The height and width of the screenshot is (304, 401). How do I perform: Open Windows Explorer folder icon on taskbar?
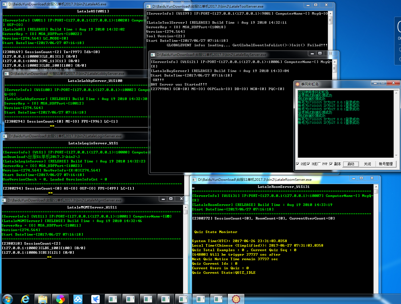[x=43, y=299]
